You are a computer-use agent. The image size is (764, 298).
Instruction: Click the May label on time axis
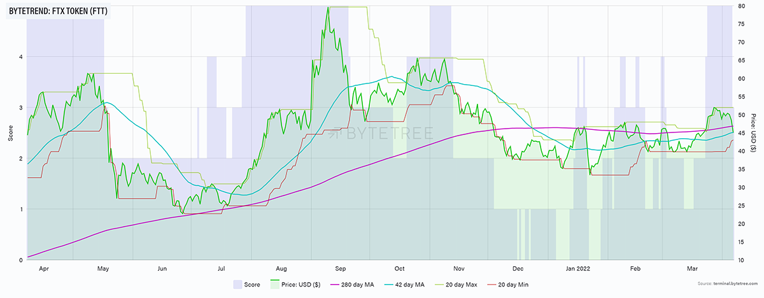pos(103,269)
